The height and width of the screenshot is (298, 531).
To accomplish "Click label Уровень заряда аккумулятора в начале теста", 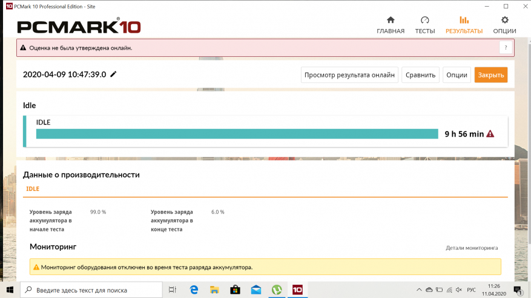I will coord(50,221).
